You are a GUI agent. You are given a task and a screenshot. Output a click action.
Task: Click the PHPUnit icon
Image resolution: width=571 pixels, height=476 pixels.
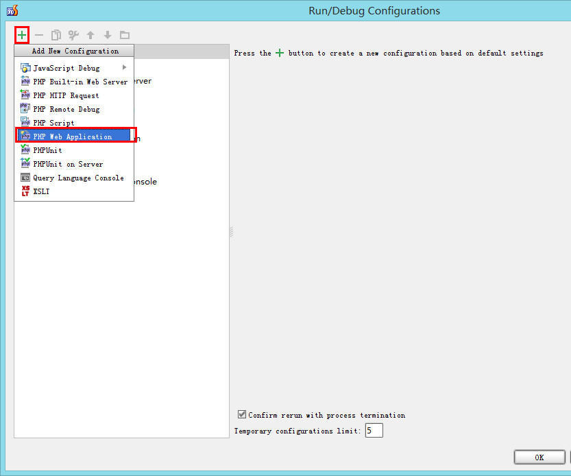click(25, 150)
